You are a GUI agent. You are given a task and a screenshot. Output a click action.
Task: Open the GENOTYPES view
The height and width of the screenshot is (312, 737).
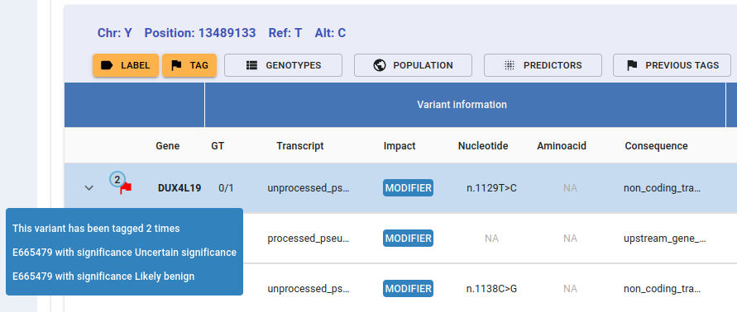pos(283,65)
